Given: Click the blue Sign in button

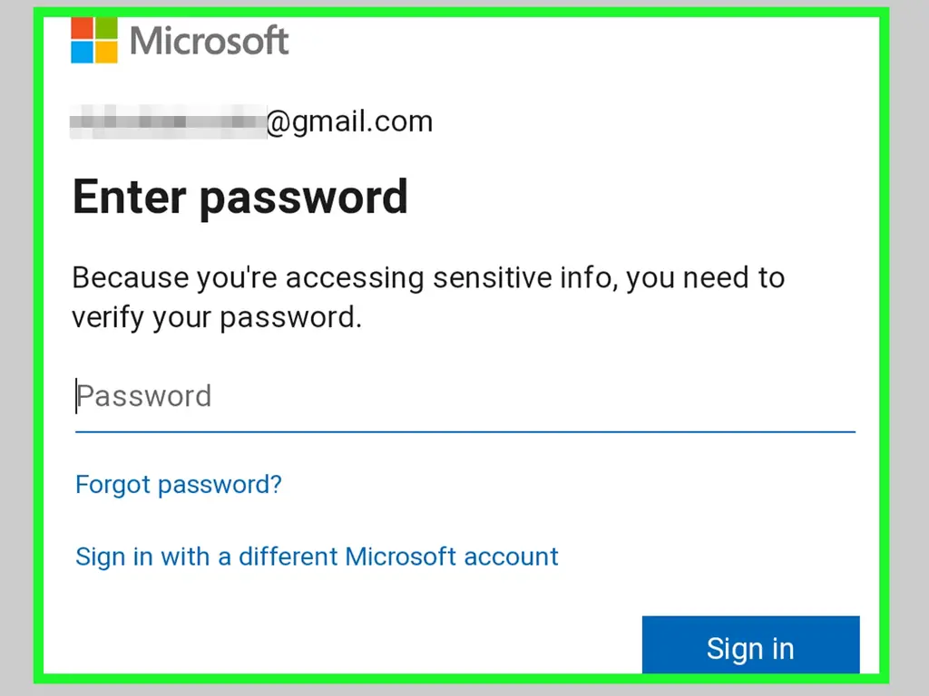Looking at the screenshot, I should pyautogui.click(x=750, y=644).
